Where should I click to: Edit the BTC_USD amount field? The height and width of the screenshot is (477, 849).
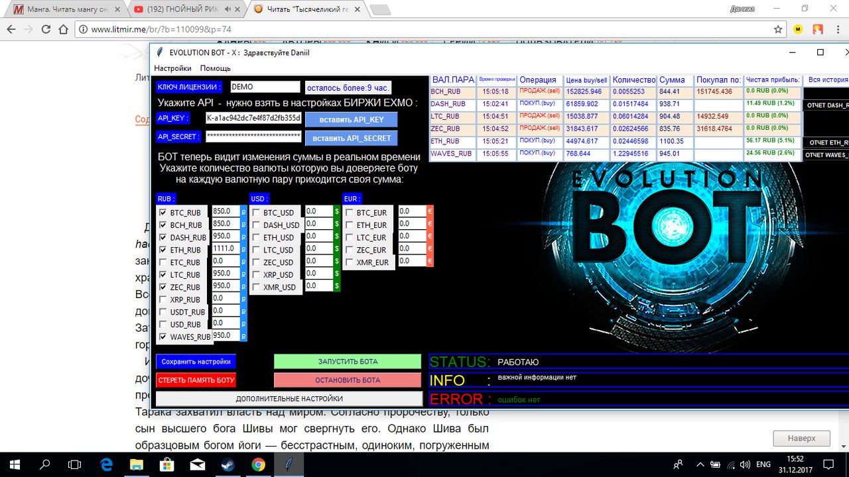[x=318, y=211]
